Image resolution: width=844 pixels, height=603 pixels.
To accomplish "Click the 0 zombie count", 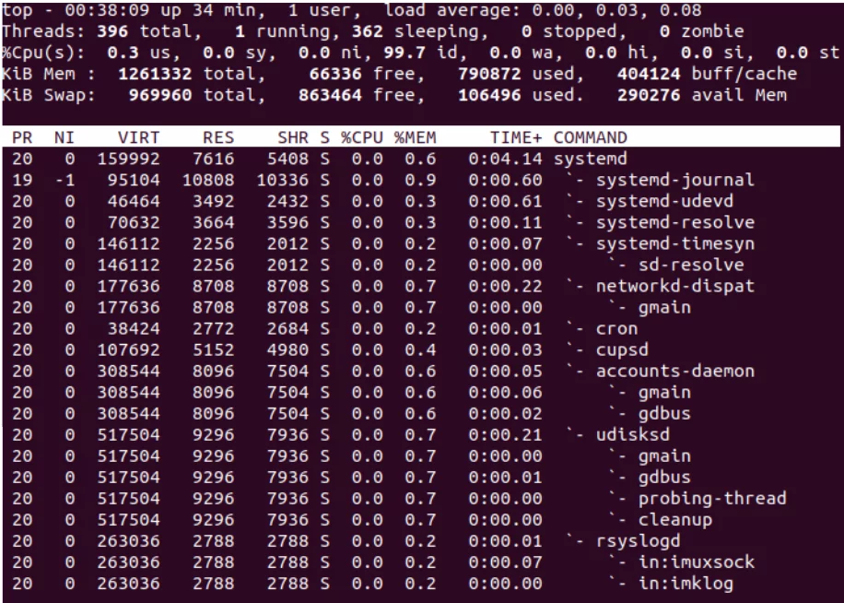I will pos(664,31).
